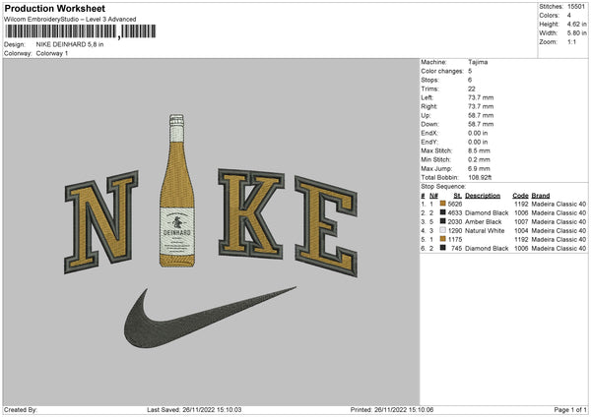Click the Created By label in the footer
Image resolution: width=591 pixels, height=417 pixels.
pos(21,410)
